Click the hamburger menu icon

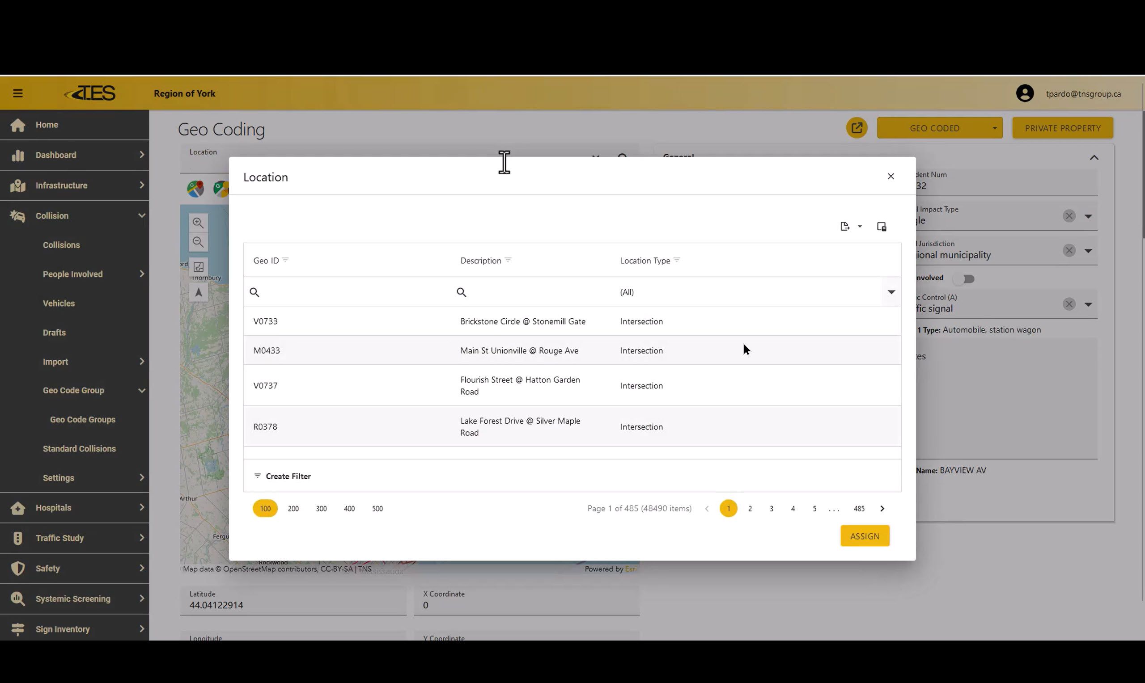[x=17, y=93]
